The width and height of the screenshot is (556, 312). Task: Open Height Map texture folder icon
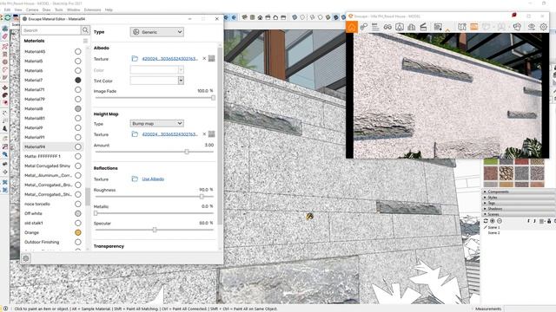point(135,134)
